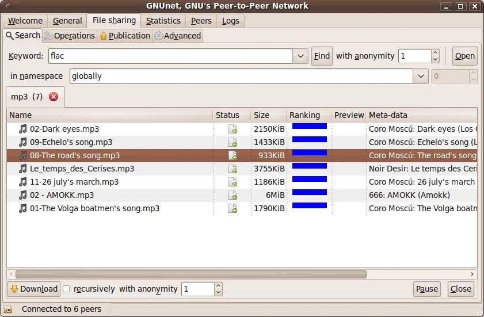Click the status bar icon beside Connected to 6 peers
Image resolution: width=484 pixels, height=317 pixels.
(7, 309)
